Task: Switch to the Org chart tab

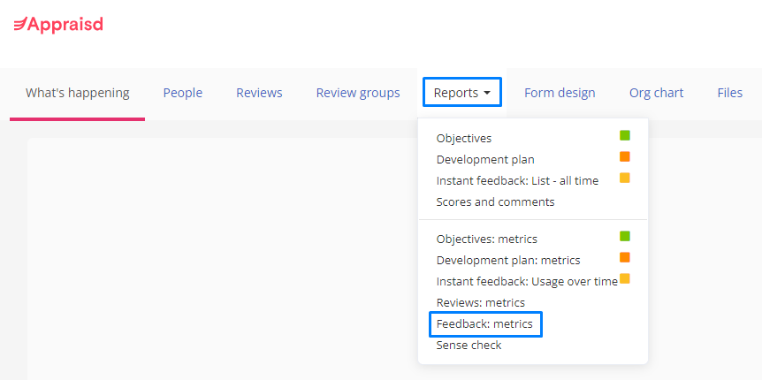Action: pos(656,93)
